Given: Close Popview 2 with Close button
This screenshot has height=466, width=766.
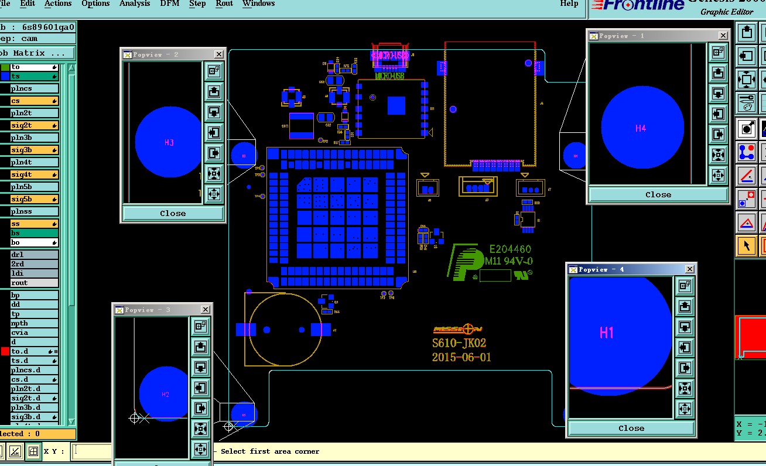Looking at the screenshot, I should pyautogui.click(x=173, y=213).
